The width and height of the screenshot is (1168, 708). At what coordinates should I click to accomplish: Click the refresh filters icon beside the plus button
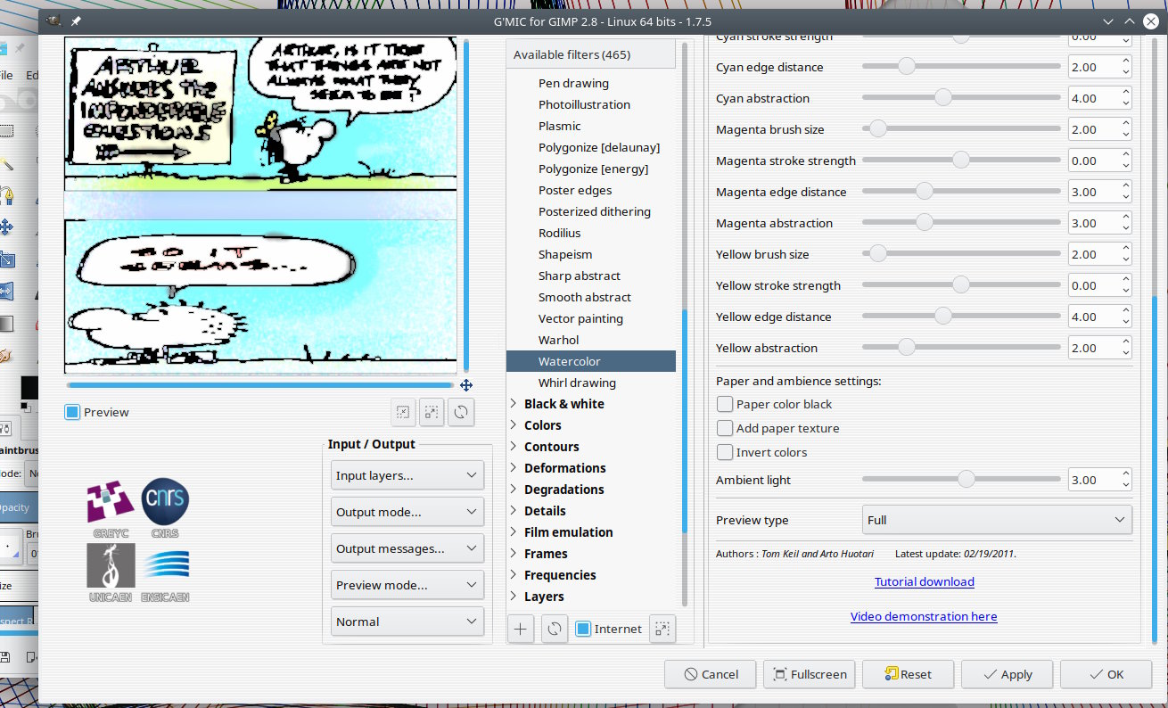coord(554,629)
